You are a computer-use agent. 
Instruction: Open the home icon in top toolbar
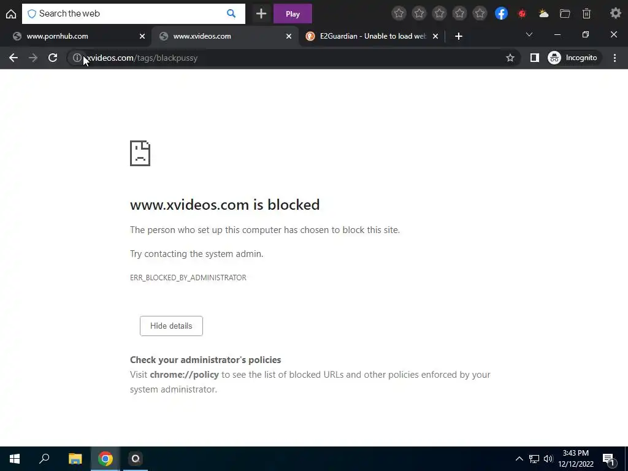pos(11,14)
